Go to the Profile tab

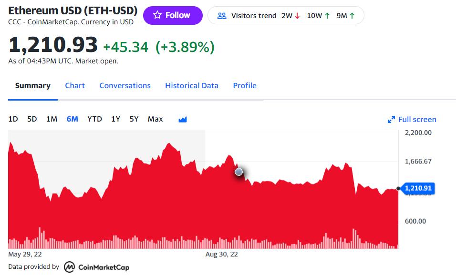[x=245, y=86]
